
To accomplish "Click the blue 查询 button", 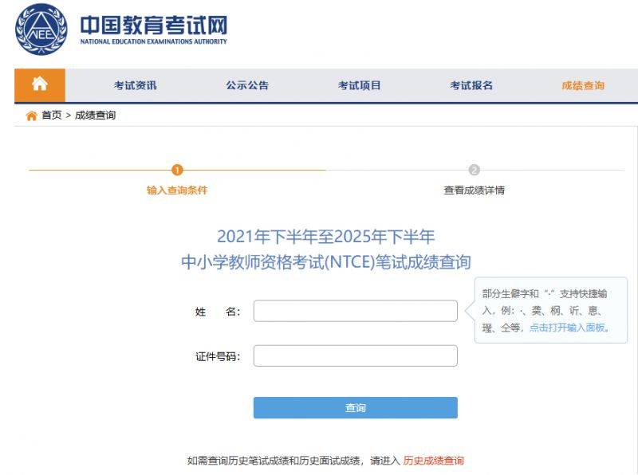I will click(x=355, y=407).
